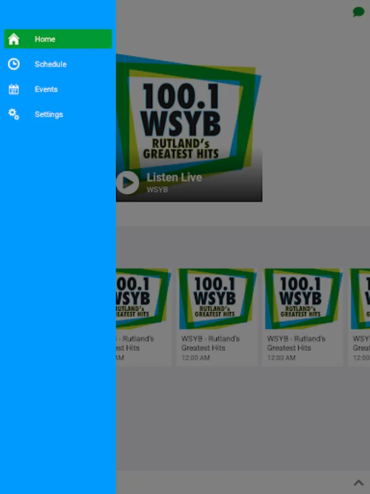The width and height of the screenshot is (370, 494).
Task: Click the third card's 12:00 AM time
Action: point(281,358)
